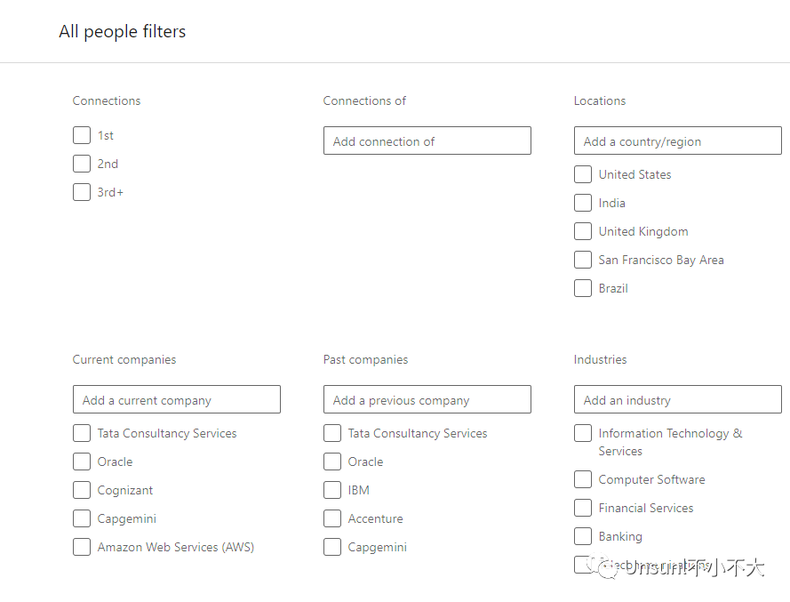
Task: Select Cognizant current company checkbox
Action: coord(82,490)
